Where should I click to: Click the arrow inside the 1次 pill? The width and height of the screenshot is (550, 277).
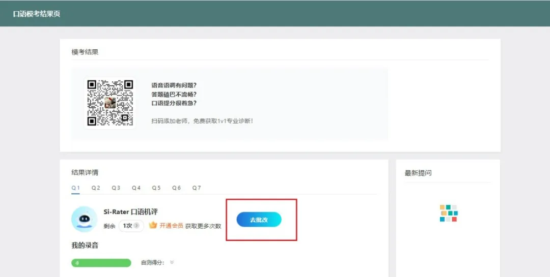pos(136,226)
